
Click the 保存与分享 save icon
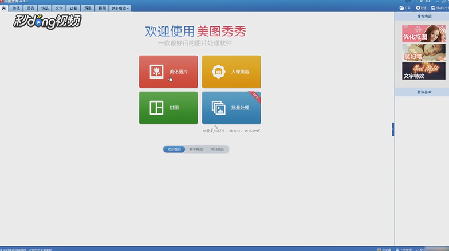(x=433, y=8)
